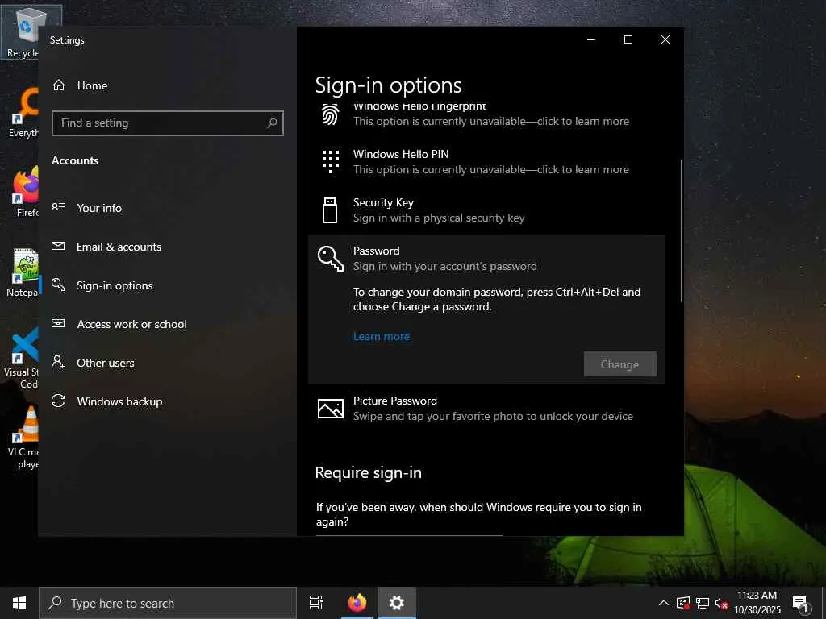Click the Picture Password image icon
Viewport: 826px width, 619px height.
point(330,409)
